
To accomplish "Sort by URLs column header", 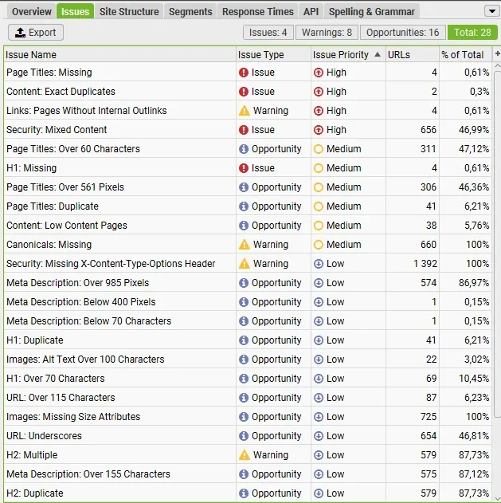I will click(x=413, y=54).
